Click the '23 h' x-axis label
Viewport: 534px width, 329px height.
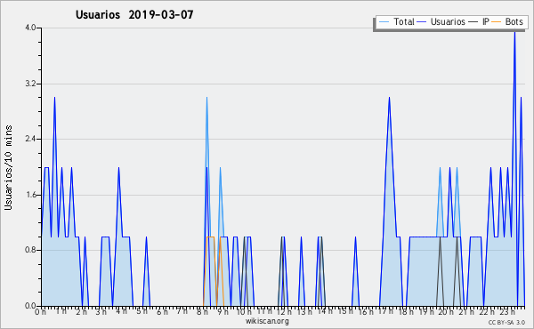click(x=507, y=312)
